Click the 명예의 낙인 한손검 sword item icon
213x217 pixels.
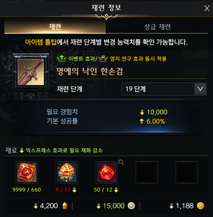click(31, 71)
